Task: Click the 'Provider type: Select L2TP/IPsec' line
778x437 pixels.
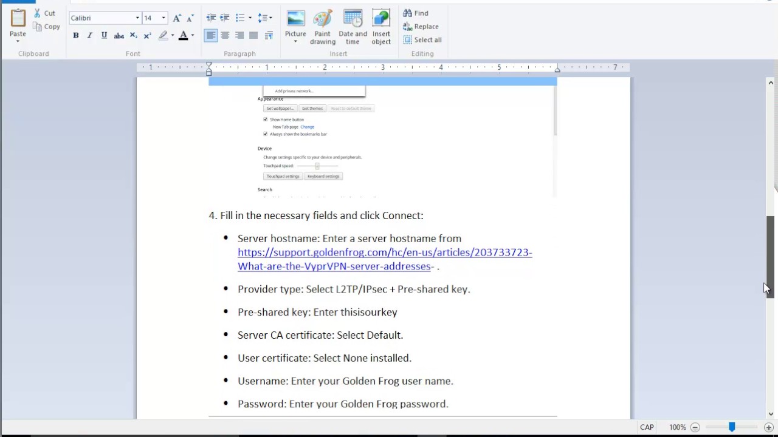Action: pyautogui.click(x=354, y=289)
